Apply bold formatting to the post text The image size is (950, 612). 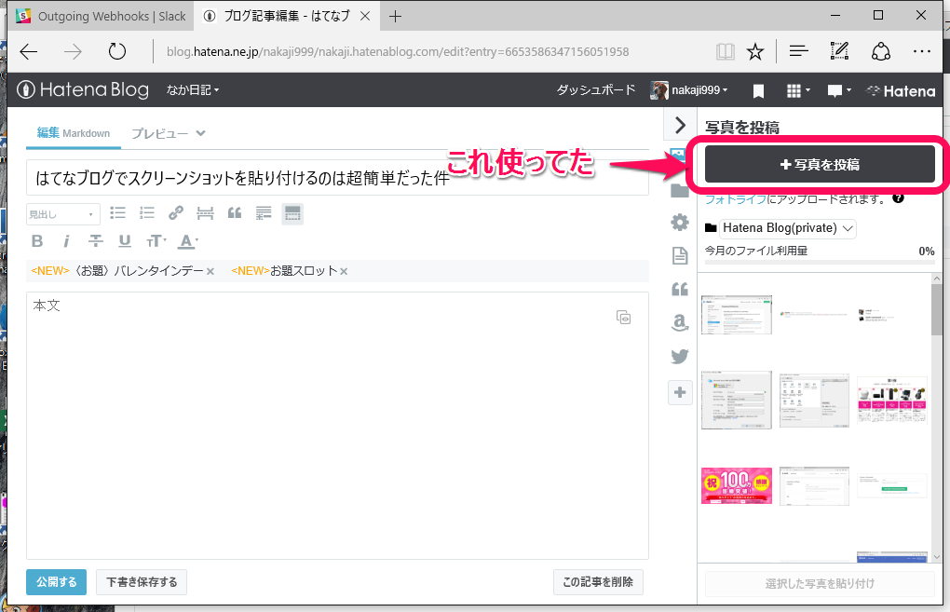coord(36,240)
